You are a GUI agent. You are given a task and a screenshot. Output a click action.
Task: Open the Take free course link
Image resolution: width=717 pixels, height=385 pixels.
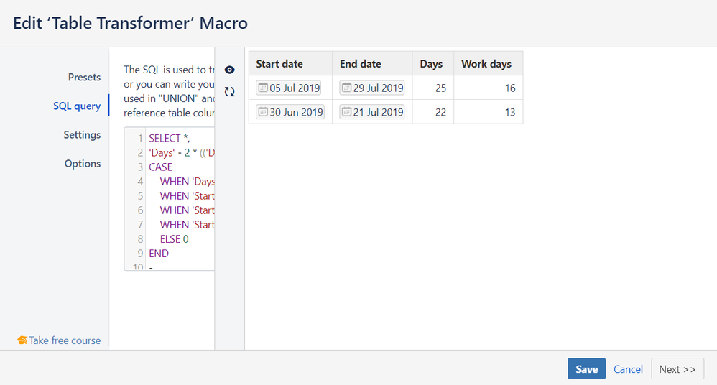pos(65,340)
